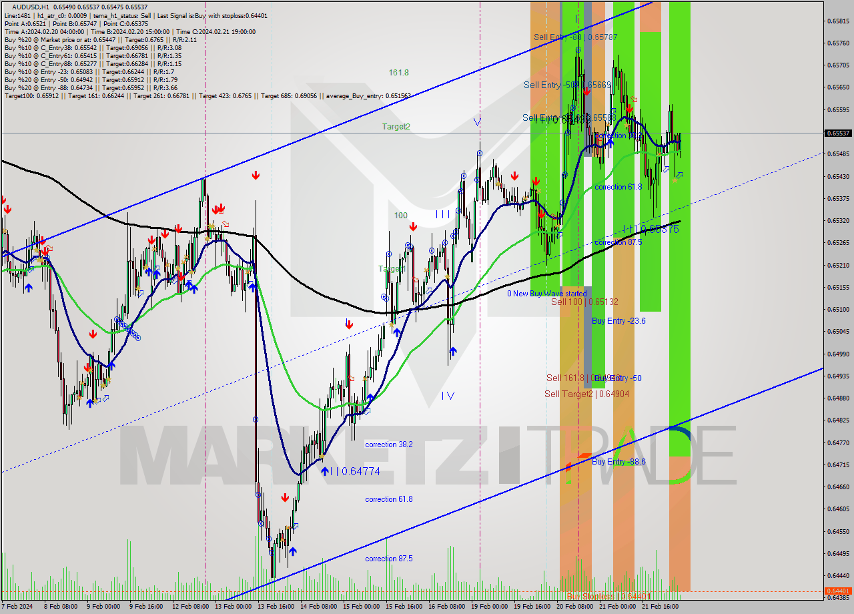Click the 0.65210 price axis label
The image size is (854, 614).
(x=838, y=265)
